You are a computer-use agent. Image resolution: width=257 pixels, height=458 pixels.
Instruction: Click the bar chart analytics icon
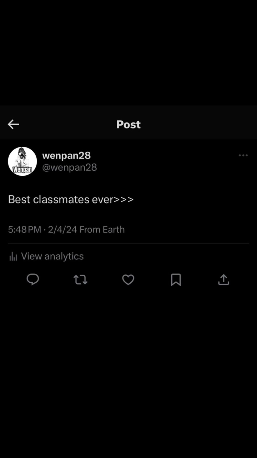13,256
